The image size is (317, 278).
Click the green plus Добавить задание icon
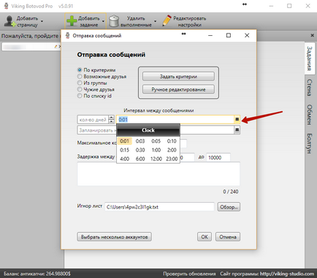coord(72,21)
